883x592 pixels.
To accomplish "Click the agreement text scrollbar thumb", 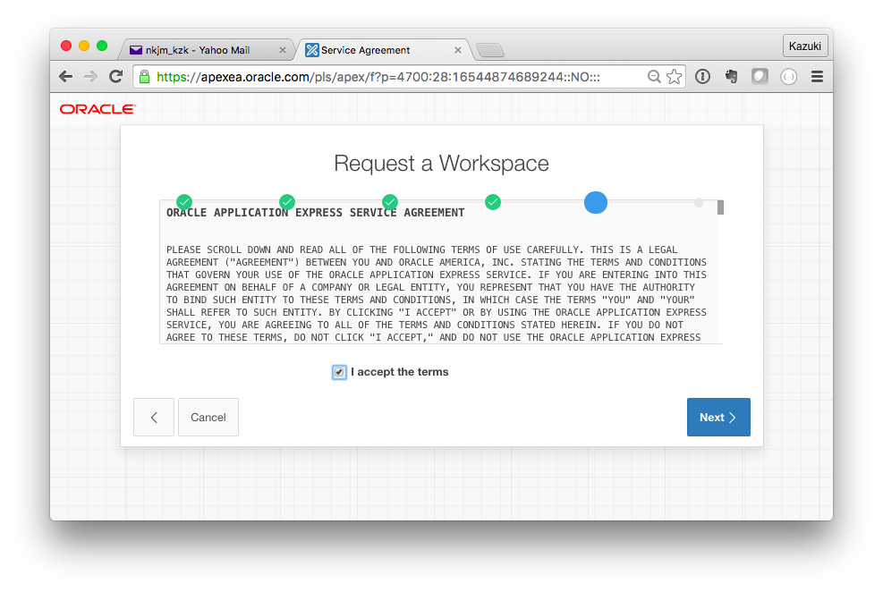I will [x=720, y=207].
